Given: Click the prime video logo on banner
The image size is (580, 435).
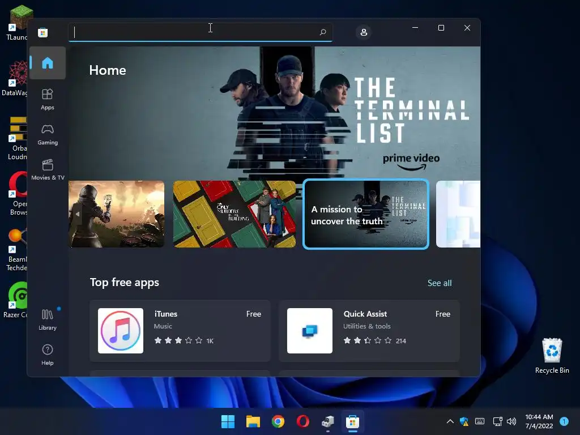Looking at the screenshot, I should click(411, 161).
